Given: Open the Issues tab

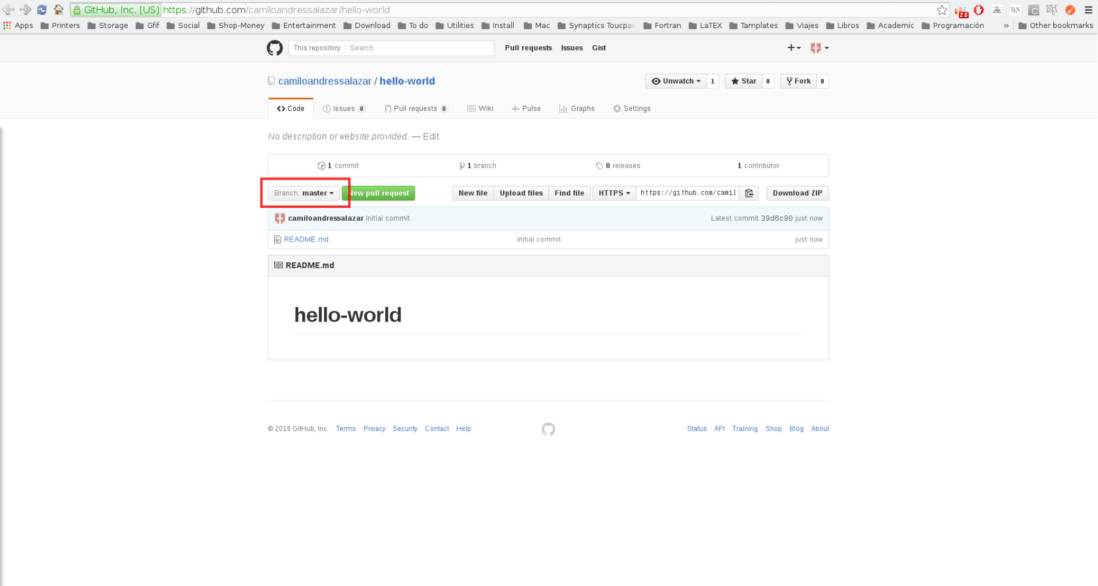Looking at the screenshot, I should coord(344,109).
